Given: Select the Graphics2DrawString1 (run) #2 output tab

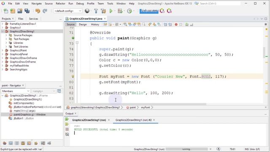Looking at the screenshot, I should pyautogui.click(x=133, y=120).
